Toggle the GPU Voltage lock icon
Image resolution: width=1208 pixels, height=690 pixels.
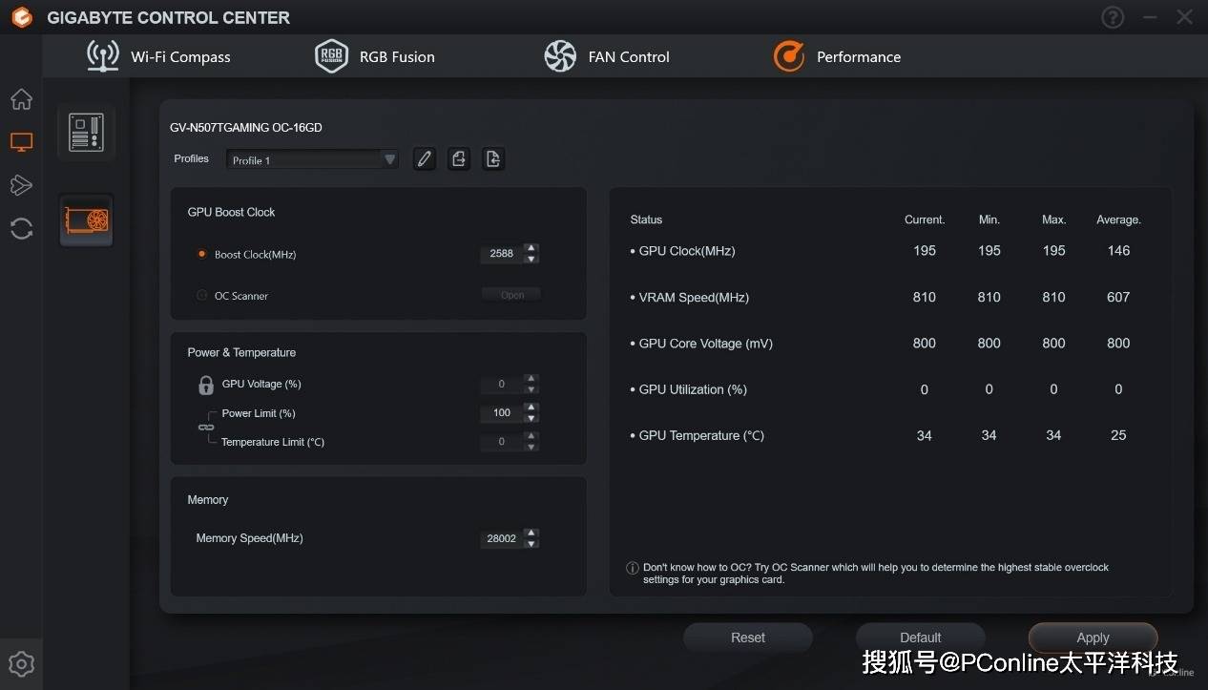[x=205, y=385]
